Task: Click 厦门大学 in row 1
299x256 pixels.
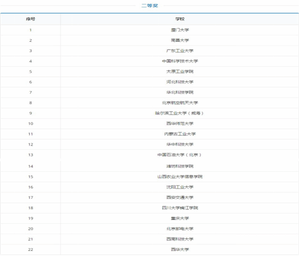Action: 180,30
